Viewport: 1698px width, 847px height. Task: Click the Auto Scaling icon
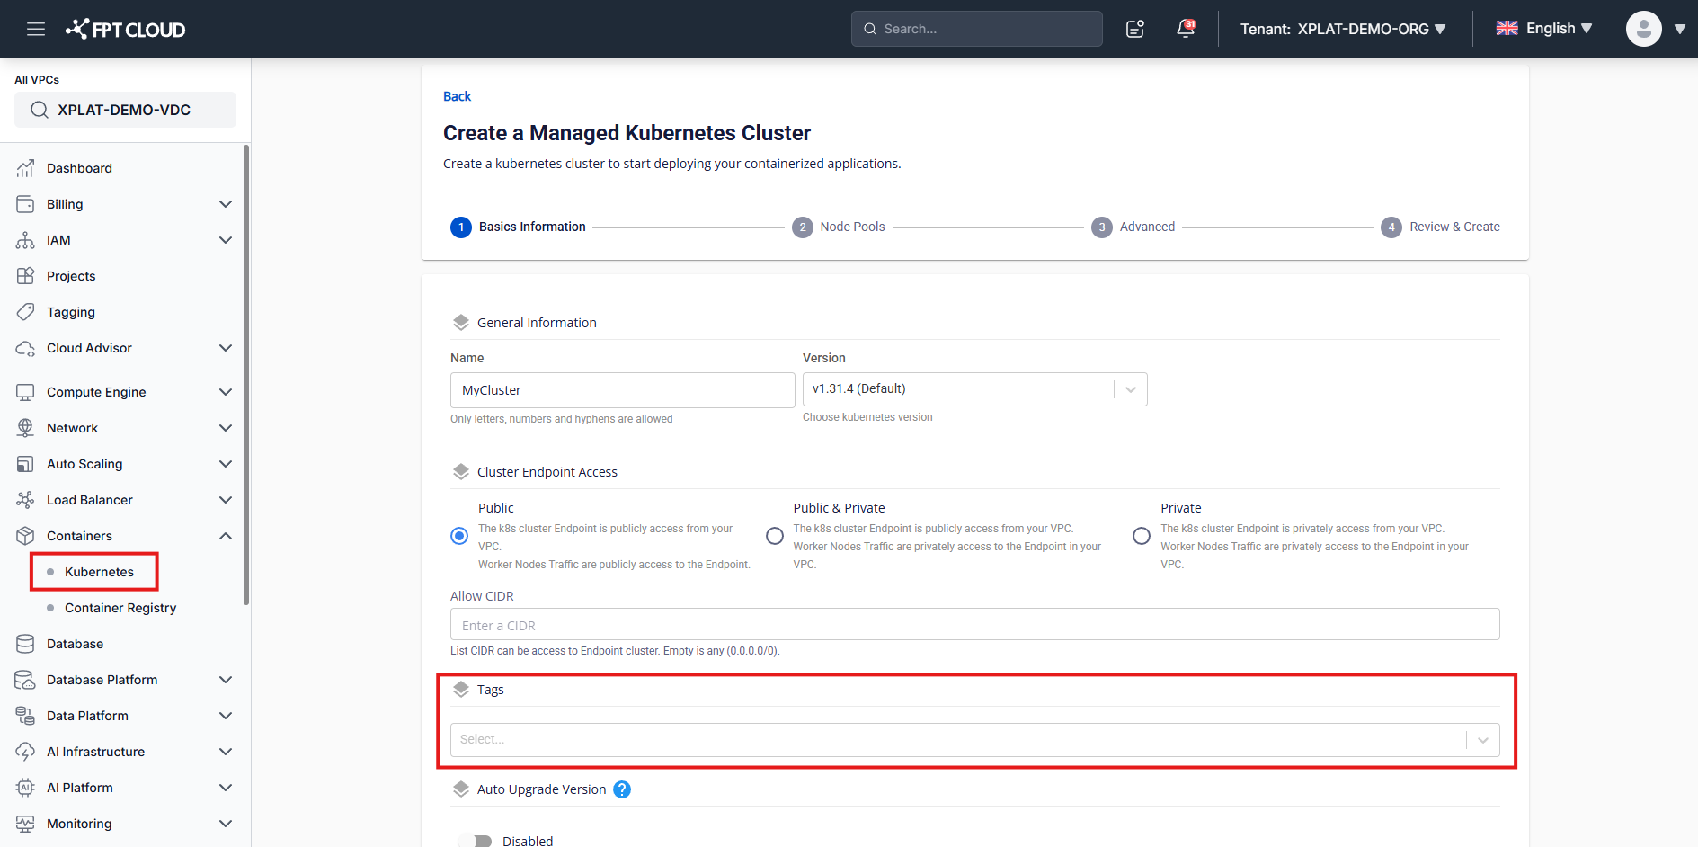(x=25, y=464)
